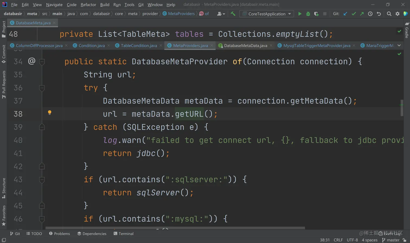Open Search Everywhere magnifier icon

pyautogui.click(x=389, y=14)
